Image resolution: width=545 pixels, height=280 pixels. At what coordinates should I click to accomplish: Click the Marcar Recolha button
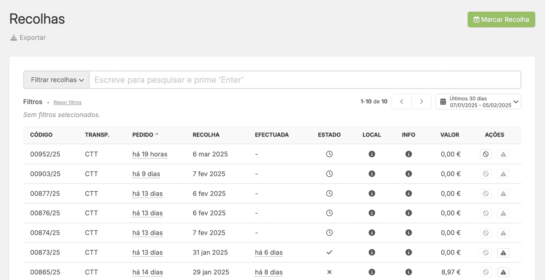[x=501, y=20]
